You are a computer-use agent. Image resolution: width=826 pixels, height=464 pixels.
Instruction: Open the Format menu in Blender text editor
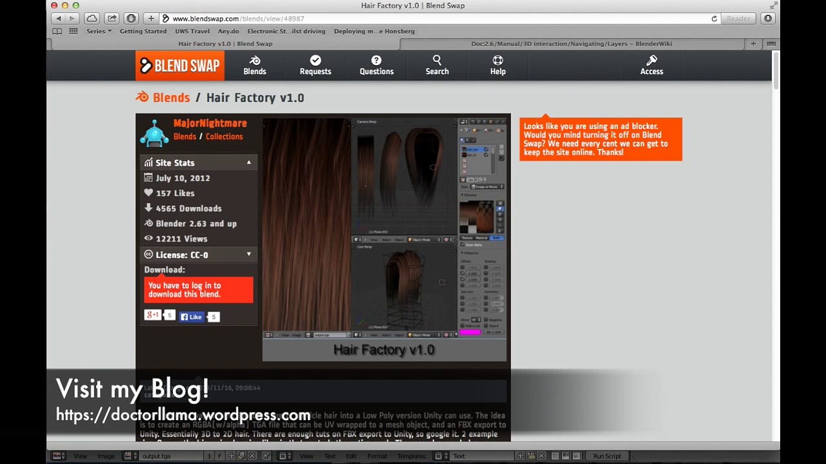378,456
